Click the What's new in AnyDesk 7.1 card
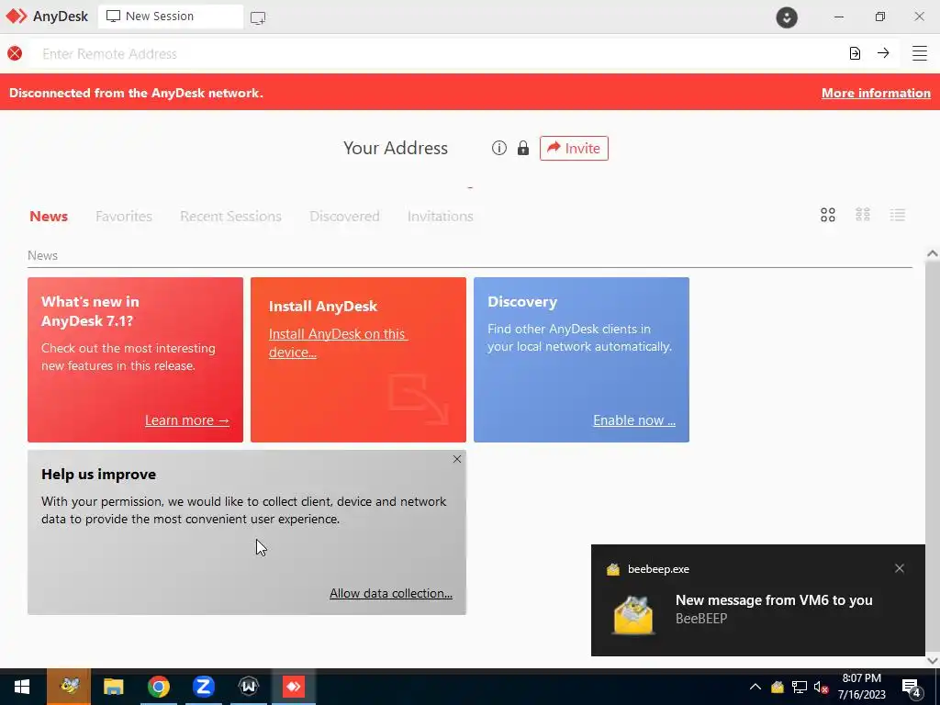Viewport: 940px width, 705px height. [136, 360]
